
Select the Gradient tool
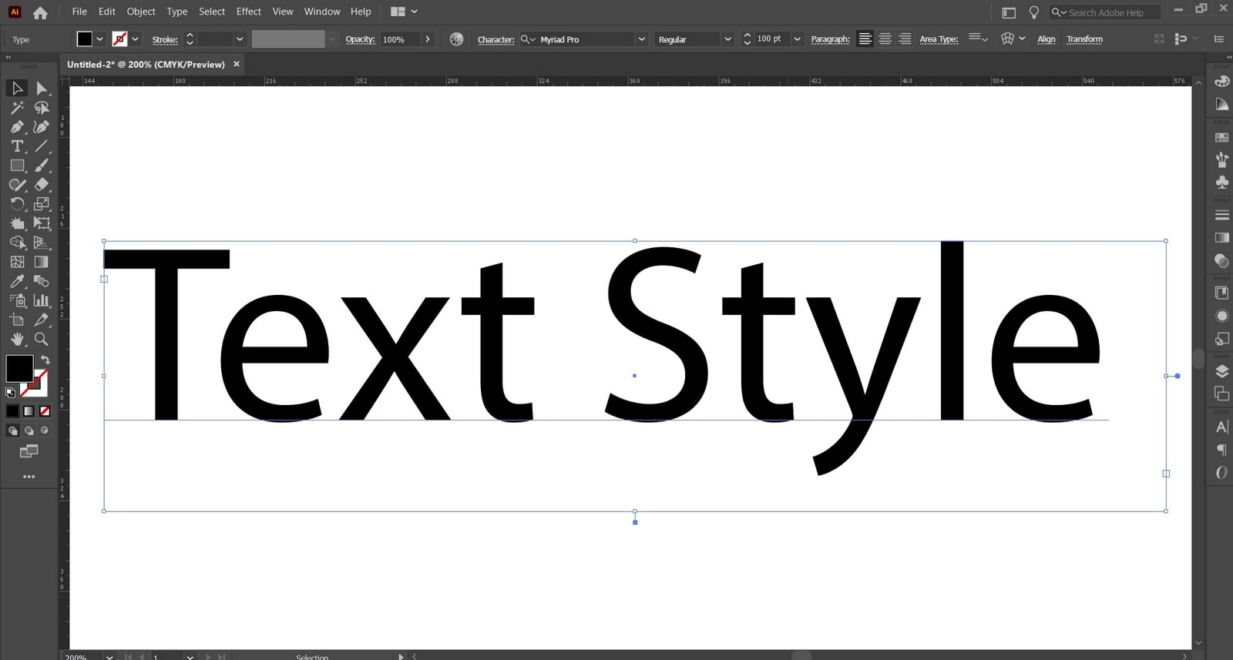pos(42,262)
